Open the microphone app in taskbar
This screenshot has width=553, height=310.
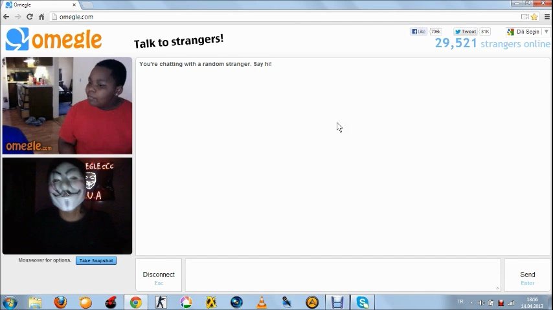point(287,302)
